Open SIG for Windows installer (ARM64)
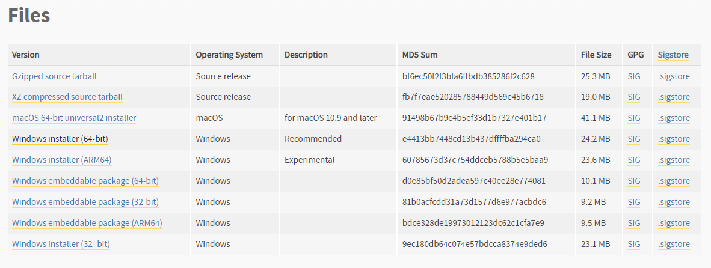The image size is (711, 268). [x=634, y=160]
